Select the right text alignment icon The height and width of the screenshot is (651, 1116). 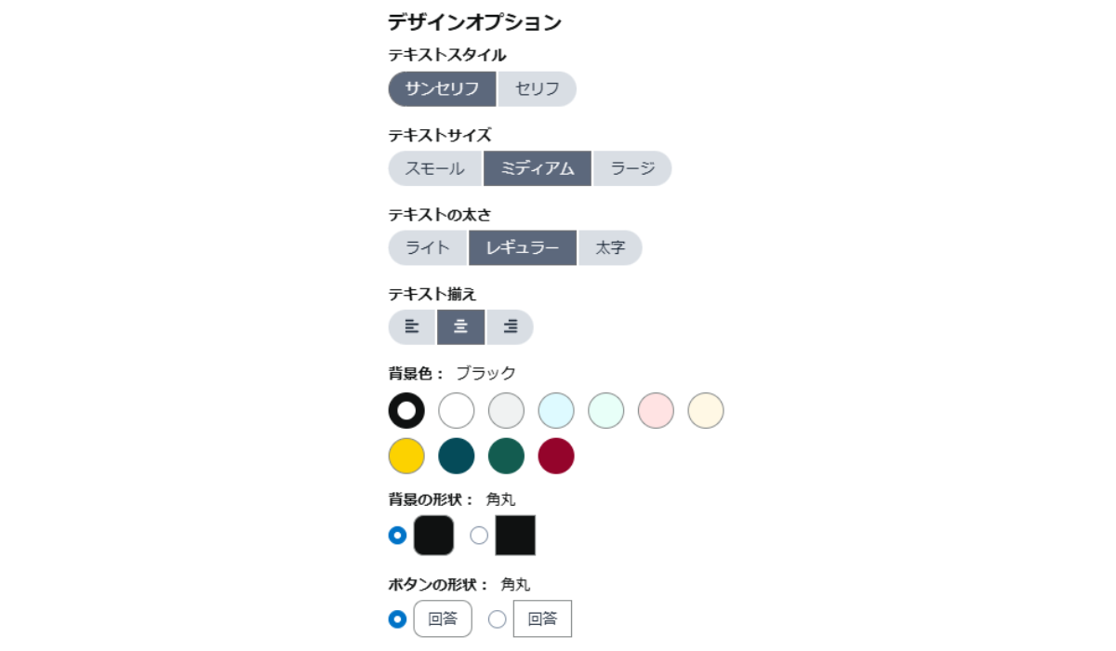tap(511, 327)
